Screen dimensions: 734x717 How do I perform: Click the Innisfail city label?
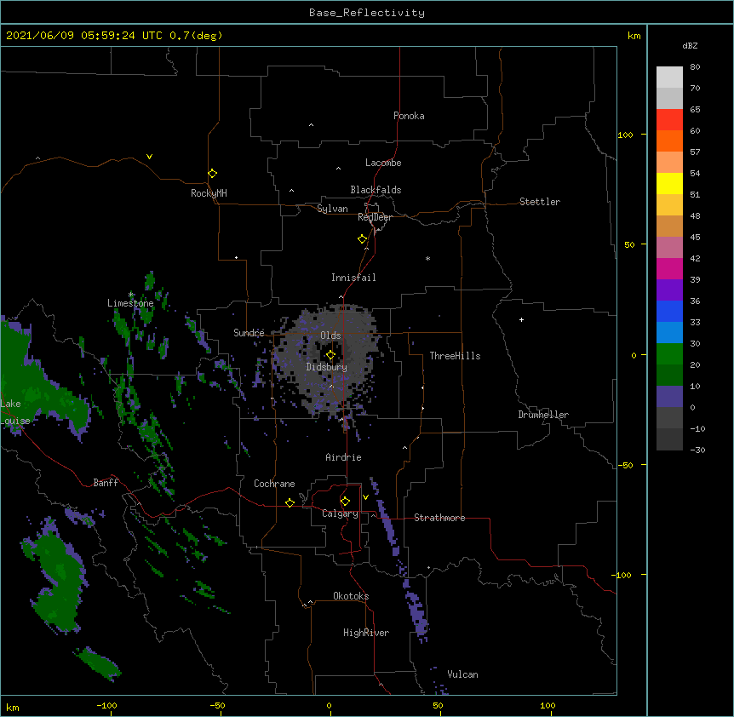tap(353, 278)
